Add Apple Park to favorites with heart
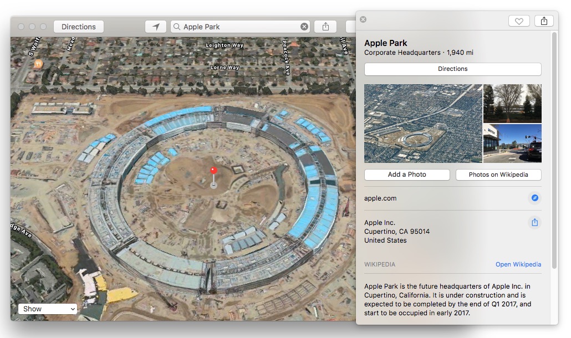 [519, 21]
